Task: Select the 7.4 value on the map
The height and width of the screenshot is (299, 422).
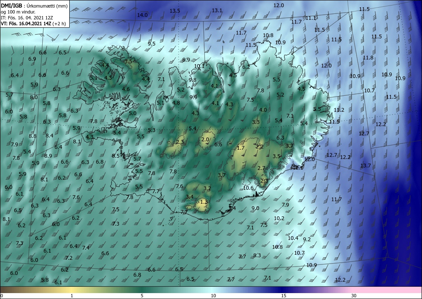Action: [86, 248]
